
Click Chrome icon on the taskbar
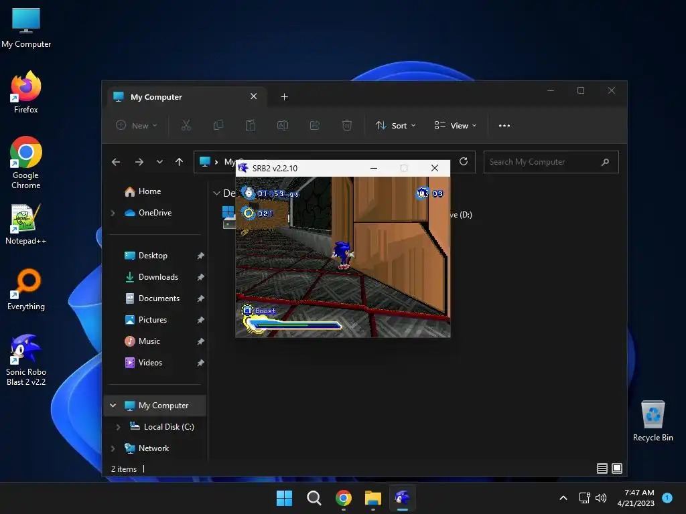pos(344,498)
